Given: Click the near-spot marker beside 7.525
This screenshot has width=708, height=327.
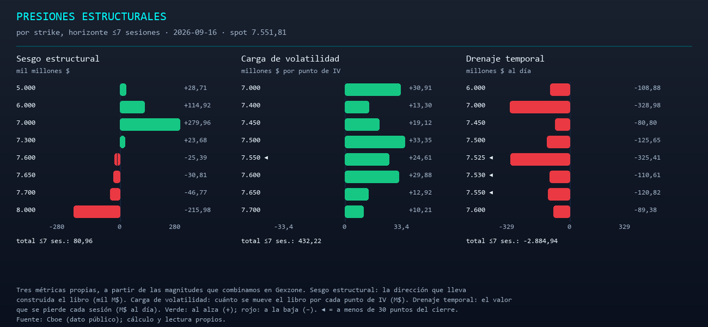Looking at the screenshot, I should (491, 158).
